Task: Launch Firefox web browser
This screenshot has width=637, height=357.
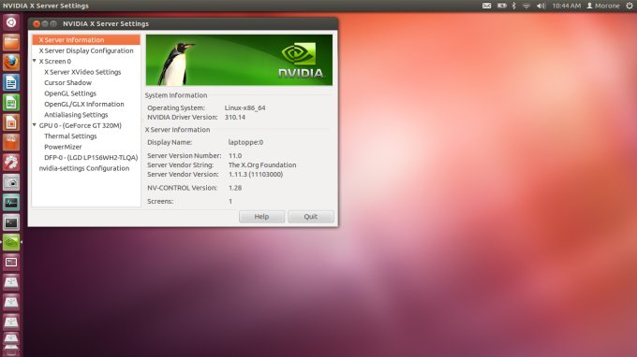Action: [11, 63]
